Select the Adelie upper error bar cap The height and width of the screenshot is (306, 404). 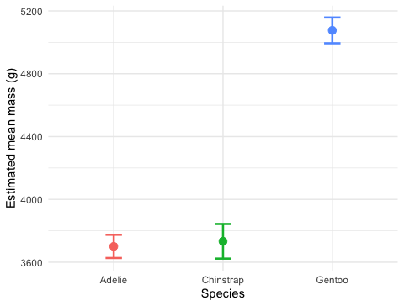[x=114, y=235]
